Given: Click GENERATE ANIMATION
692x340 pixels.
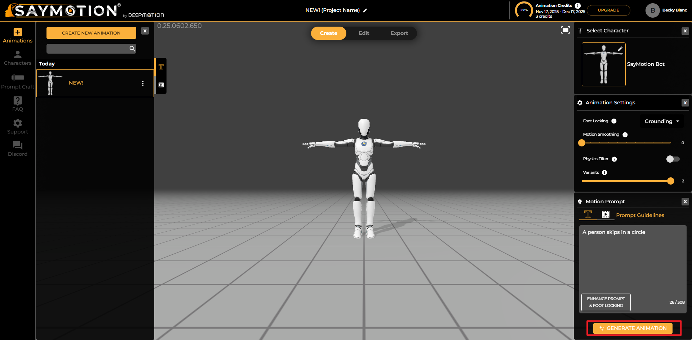Looking at the screenshot, I should point(633,328).
